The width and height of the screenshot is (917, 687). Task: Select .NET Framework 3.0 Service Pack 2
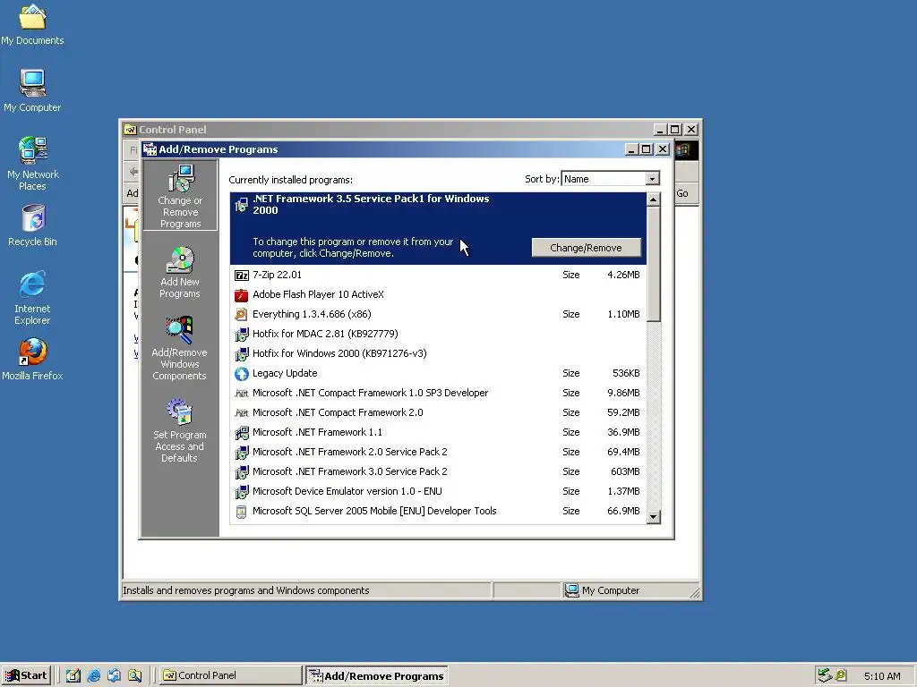point(439,472)
